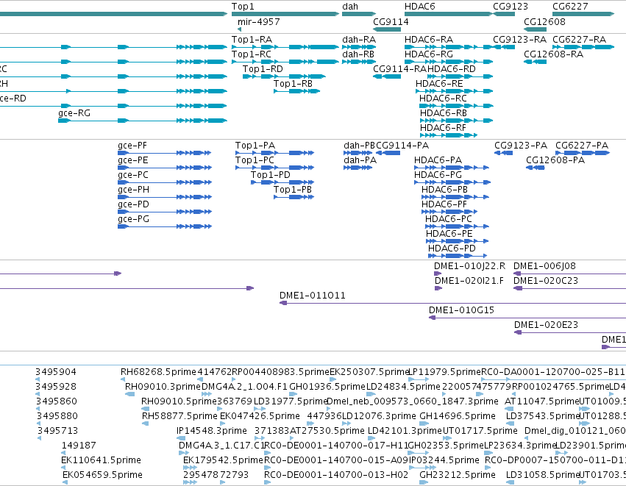Select the dah gene feature

pos(359,14)
